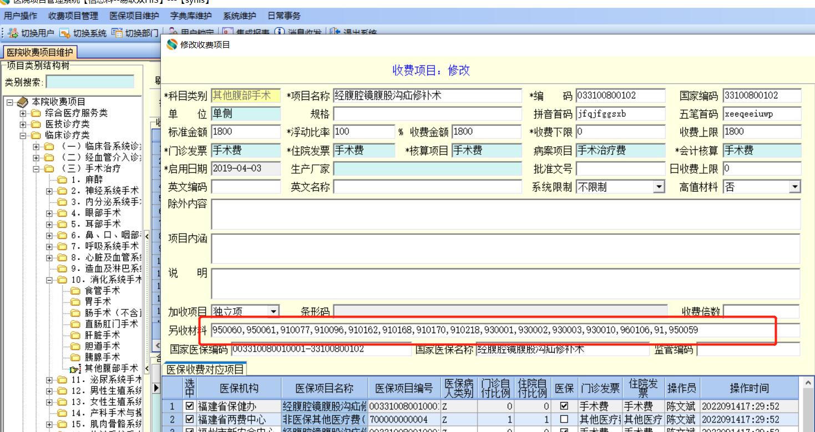Open the 用户操作 menu
Viewport: 815px width, 432px height.
click(x=21, y=17)
